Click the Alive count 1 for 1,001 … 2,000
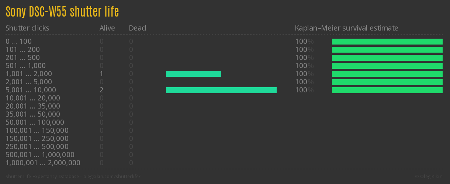 (x=101, y=74)
